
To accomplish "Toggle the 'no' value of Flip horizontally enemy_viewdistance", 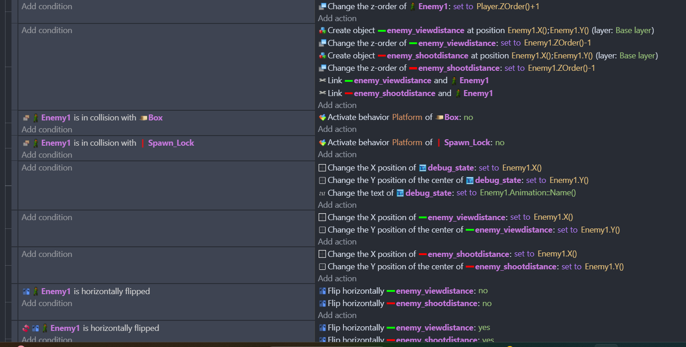I will coord(483,291).
